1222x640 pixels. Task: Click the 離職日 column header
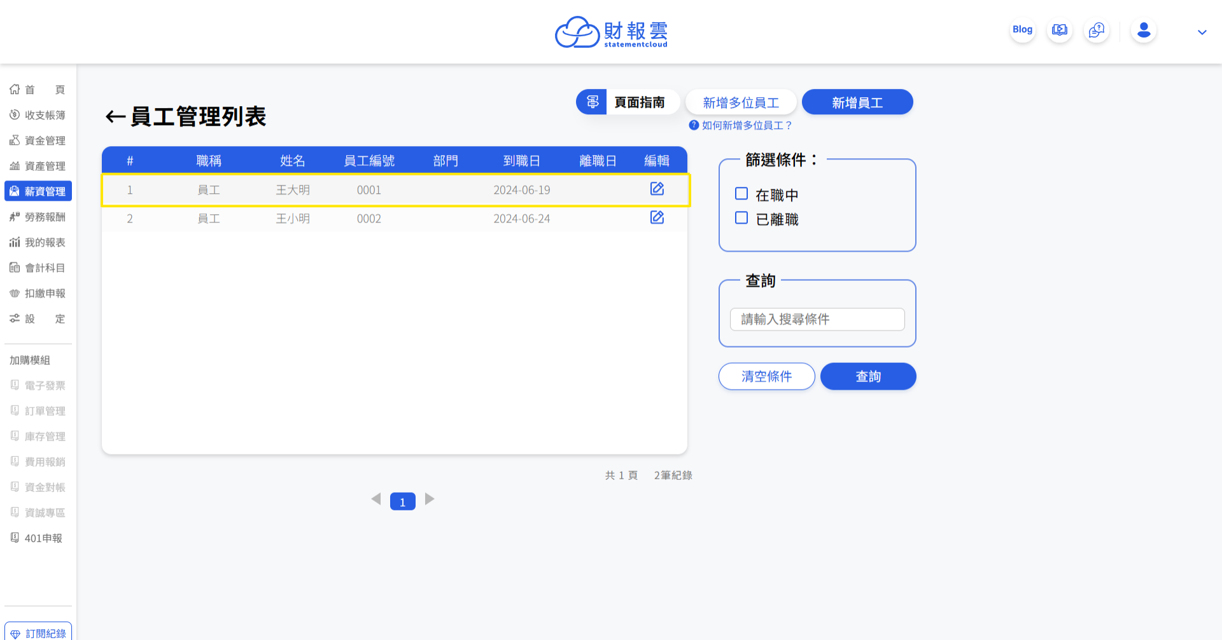coord(598,161)
